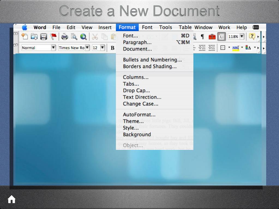Screen dimensions: 279x209
Task: Select Change Case... menu entry
Action: click(155, 104)
